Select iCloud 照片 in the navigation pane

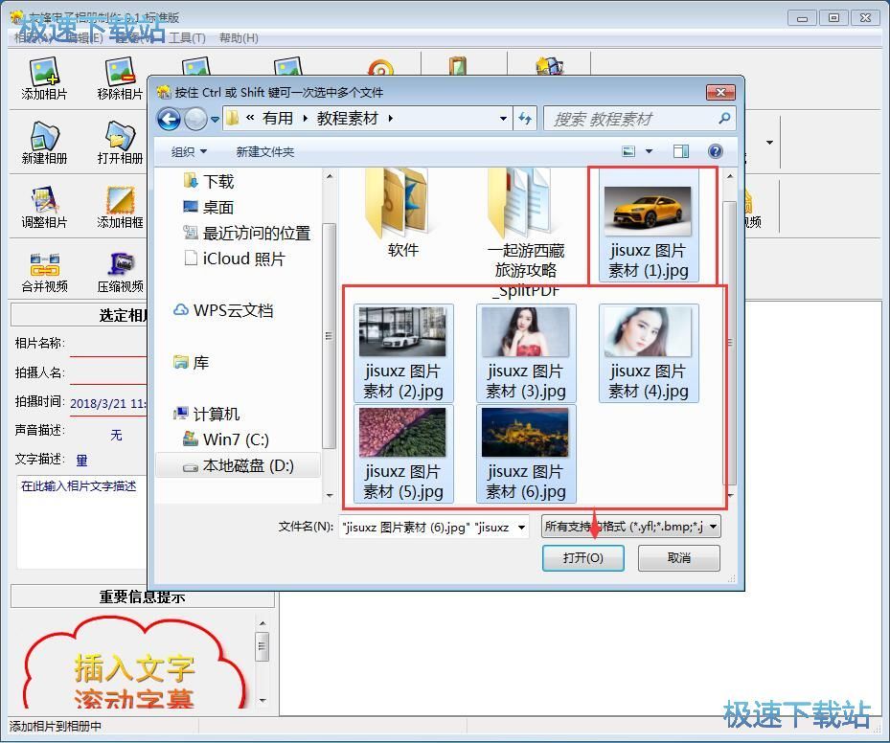[x=234, y=259]
